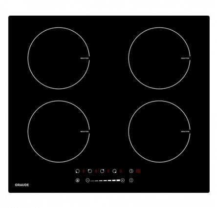Click the top-left ring's INDUCTION label

point(85,58)
